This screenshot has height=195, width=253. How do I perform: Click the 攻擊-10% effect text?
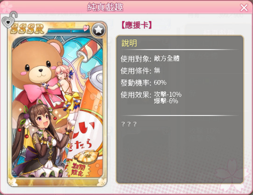point(168,94)
